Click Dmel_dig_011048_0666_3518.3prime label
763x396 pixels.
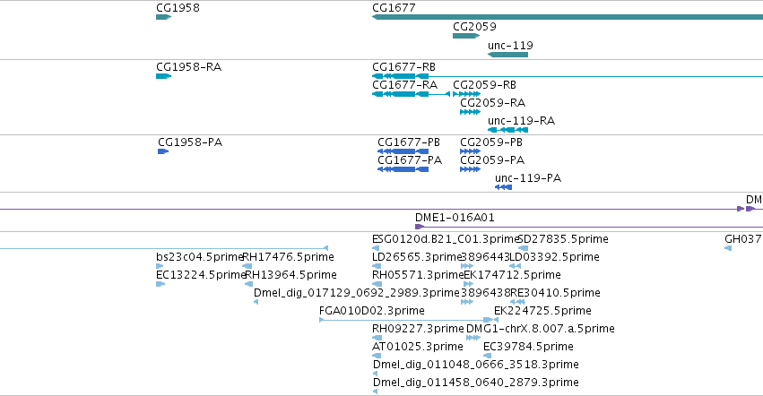476,366
